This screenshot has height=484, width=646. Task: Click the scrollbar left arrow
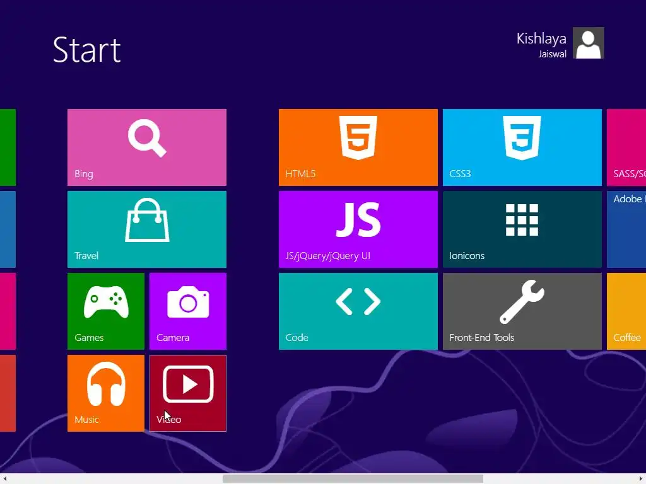click(4, 479)
